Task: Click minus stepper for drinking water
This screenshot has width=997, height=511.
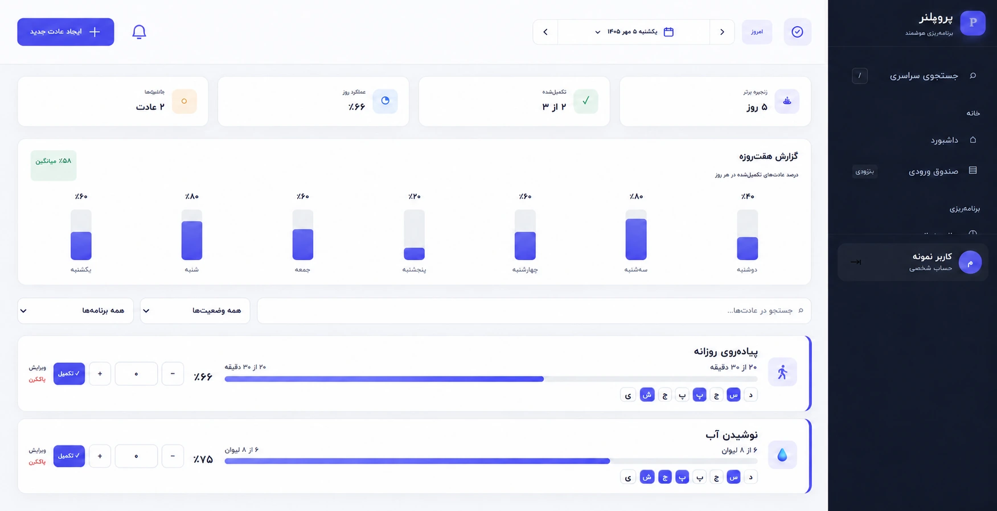Action: pyautogui.click(x=173, y=456)
